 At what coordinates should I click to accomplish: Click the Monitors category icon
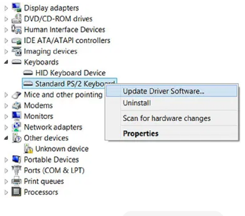16,116
